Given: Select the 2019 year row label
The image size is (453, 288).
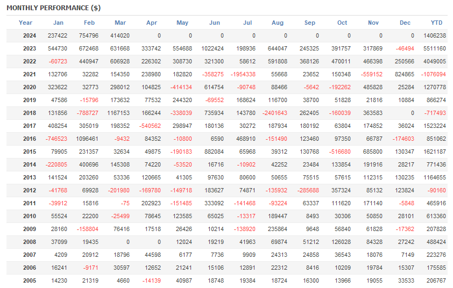Looking at the screenshot, I should pos(30,100).
